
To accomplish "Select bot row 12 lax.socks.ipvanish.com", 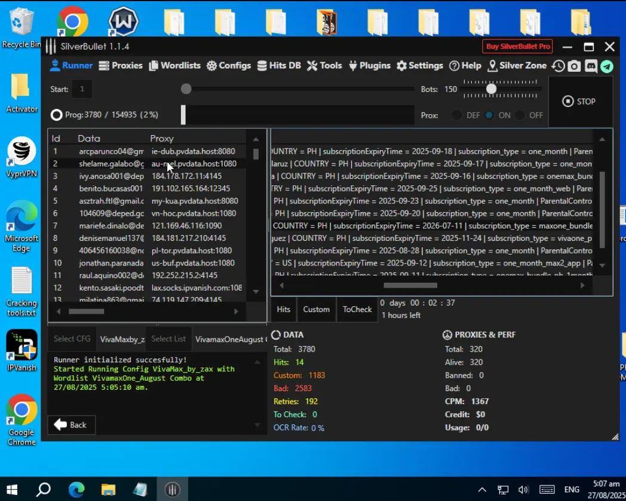I will coord(148,288).
